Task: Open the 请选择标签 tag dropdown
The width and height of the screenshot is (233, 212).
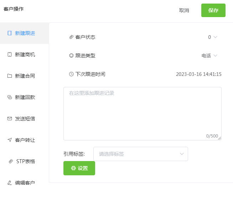Action: click(x=141, y=154)
